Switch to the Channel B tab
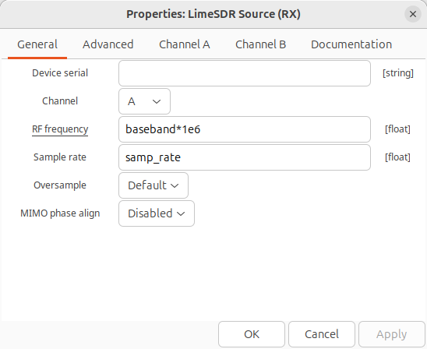The image size is (427, 349). [260, 44]
